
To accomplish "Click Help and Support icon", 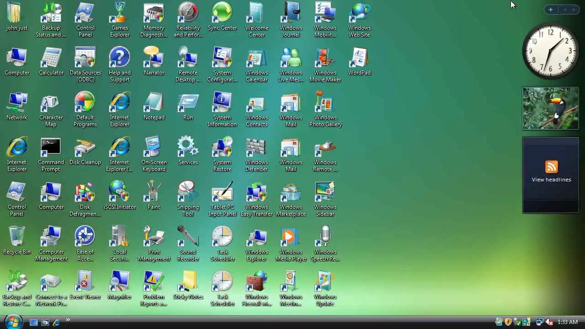I will [120, 65].
